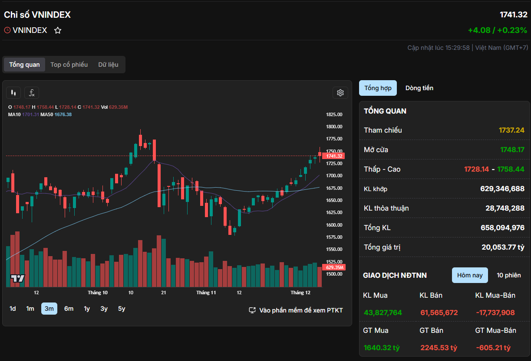This screenshot has height=361, width=531.
Task: Select the Tổng hợp tab
Action: point(378,88)
